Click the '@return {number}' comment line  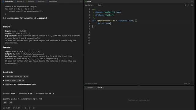point(104,15)
